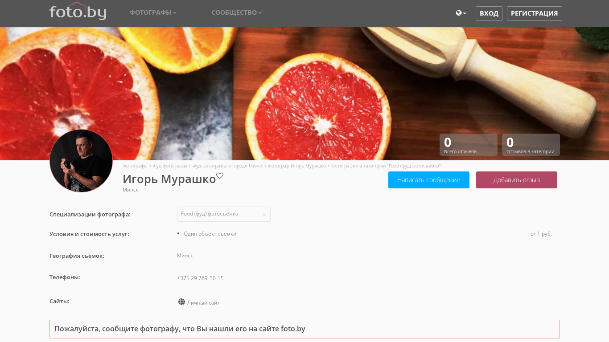Click the Отзывов в категории counter

click(531, 145)
